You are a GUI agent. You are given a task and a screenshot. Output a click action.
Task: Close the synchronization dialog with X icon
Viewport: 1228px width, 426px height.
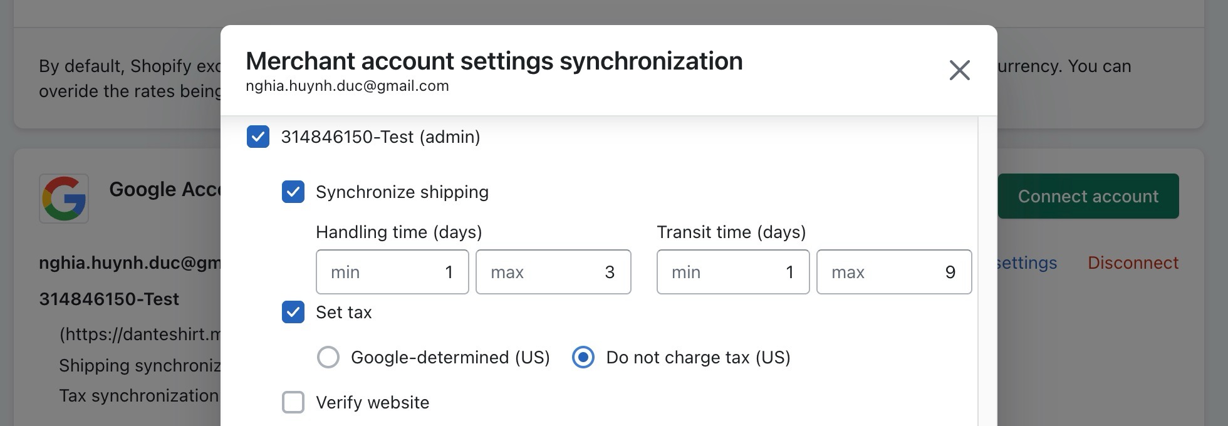tap(959, 70)
